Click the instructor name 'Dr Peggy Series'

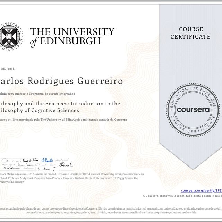coord(123,178)
